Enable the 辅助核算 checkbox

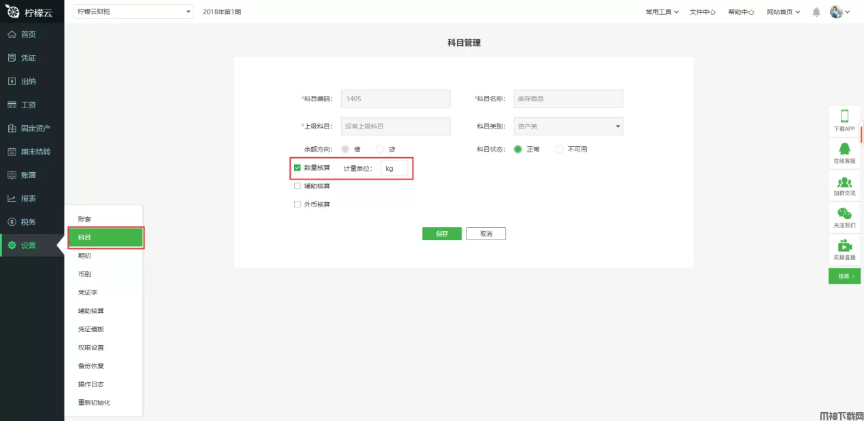click(x=298, y=186)
